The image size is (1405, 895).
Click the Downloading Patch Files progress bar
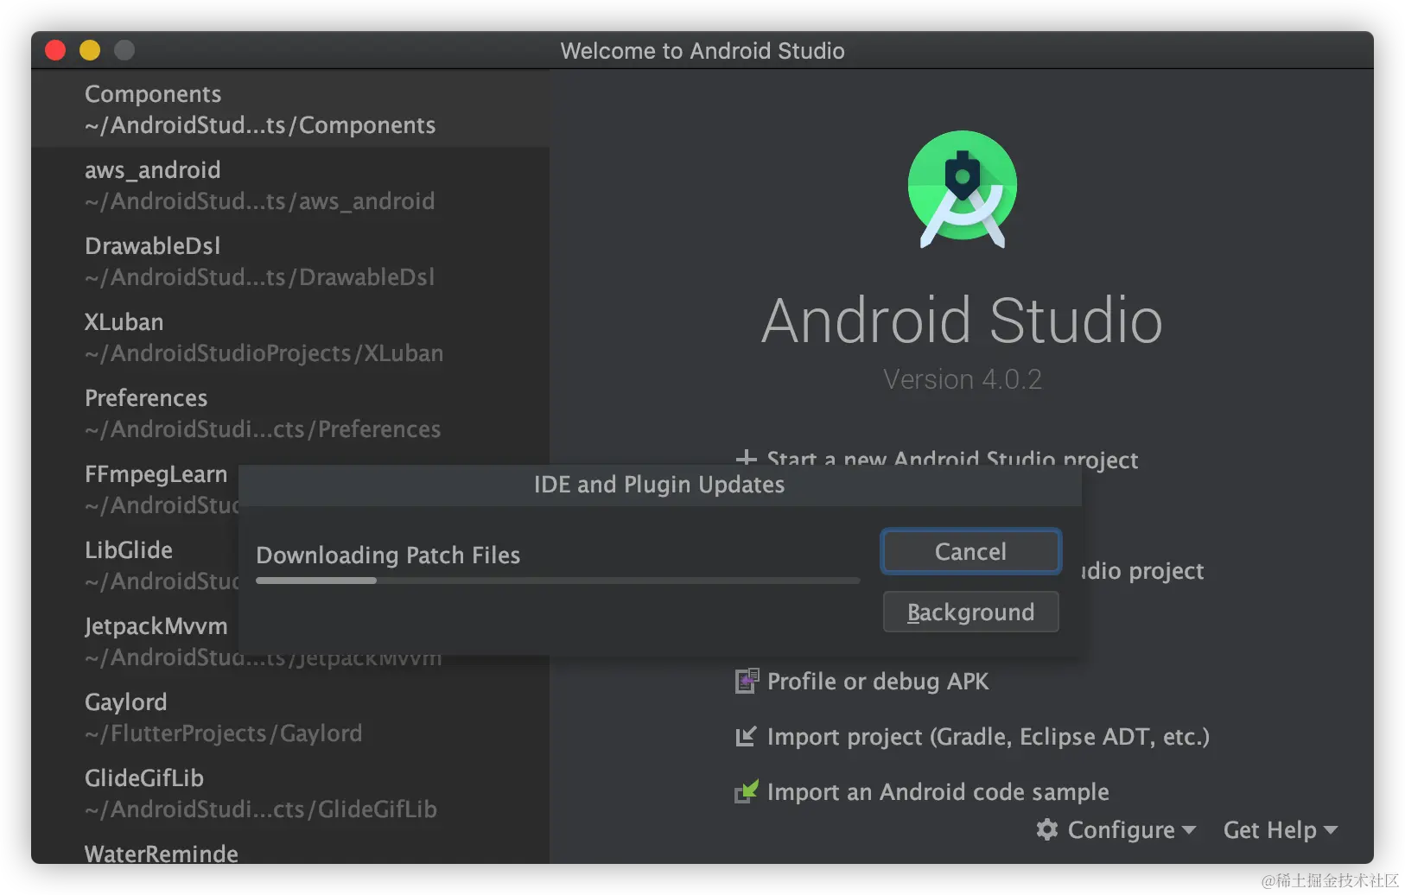(558, 581)
